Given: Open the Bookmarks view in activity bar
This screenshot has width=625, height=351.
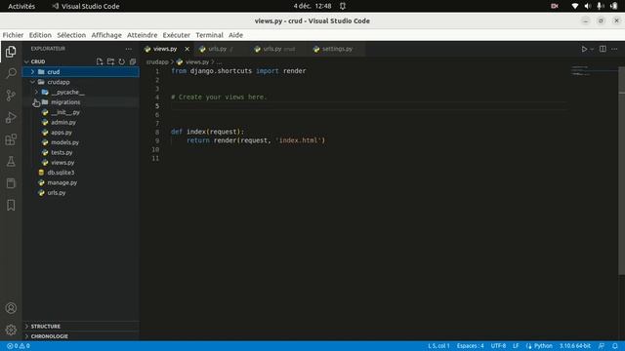Looking at the screenshot, I should tap(11, 205).
